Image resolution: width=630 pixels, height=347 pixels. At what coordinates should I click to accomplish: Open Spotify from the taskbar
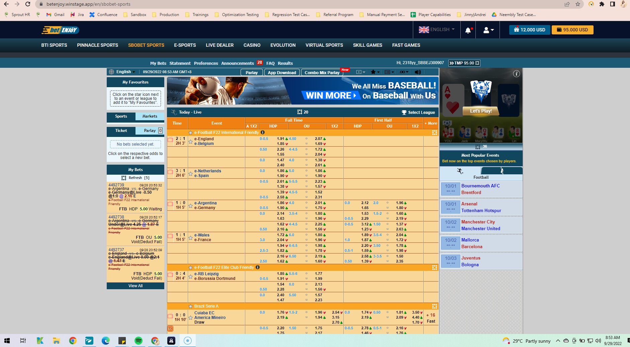click(139, 341)
